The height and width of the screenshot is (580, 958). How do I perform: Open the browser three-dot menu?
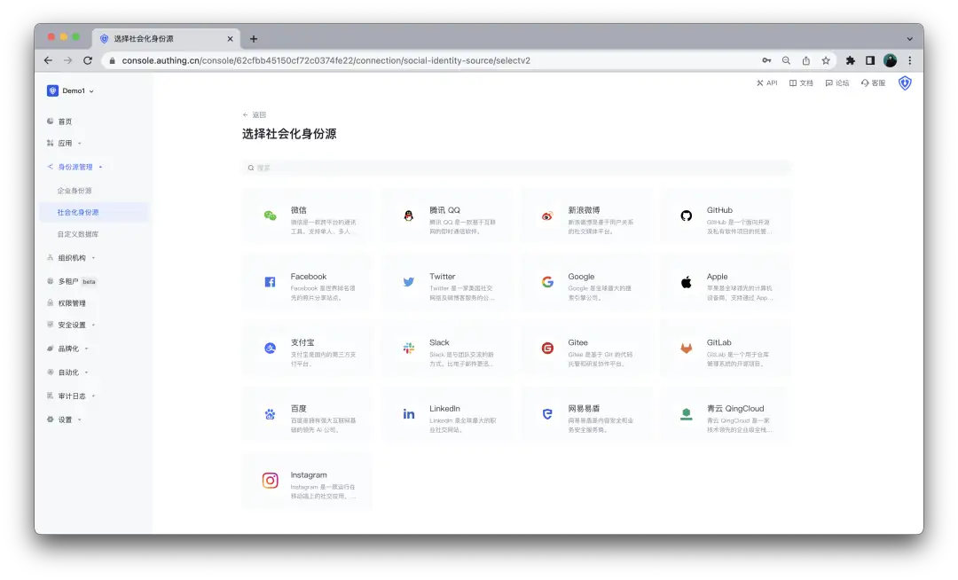[x=910, y=60]
